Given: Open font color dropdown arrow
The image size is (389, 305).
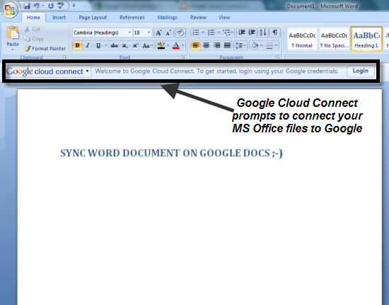Looking at the screenshot, I should pos(183,46).
